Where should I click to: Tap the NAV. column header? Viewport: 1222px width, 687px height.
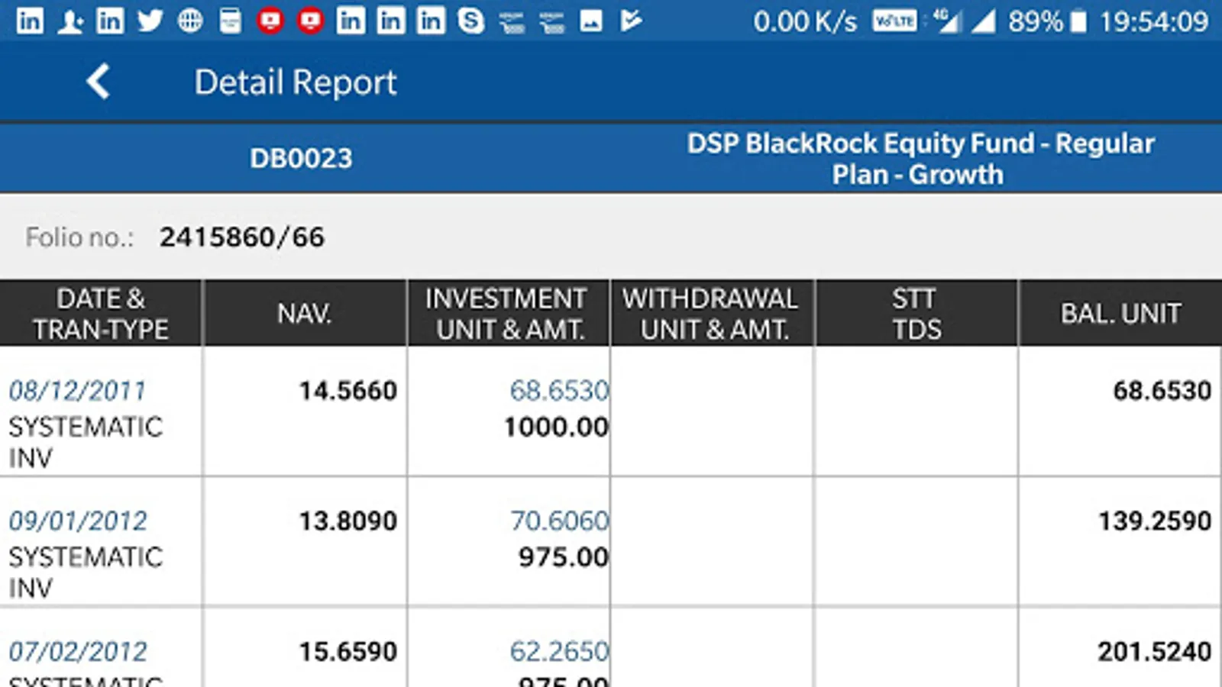(304, 314)
